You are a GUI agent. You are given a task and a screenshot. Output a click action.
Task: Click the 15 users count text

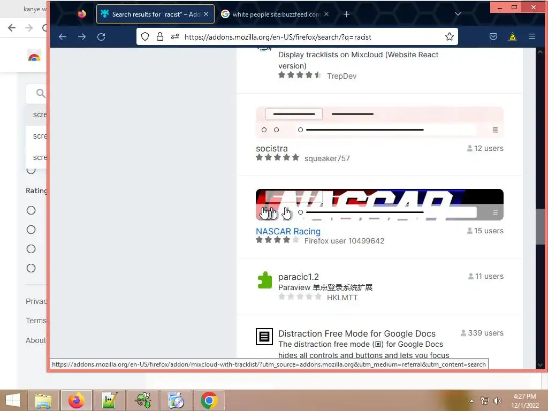point(489,231)
